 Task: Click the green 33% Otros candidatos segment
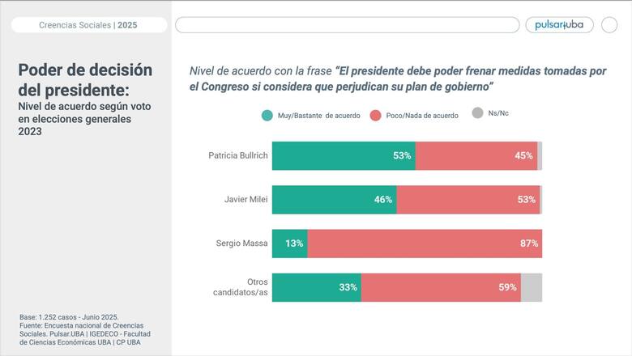[316, 287]
